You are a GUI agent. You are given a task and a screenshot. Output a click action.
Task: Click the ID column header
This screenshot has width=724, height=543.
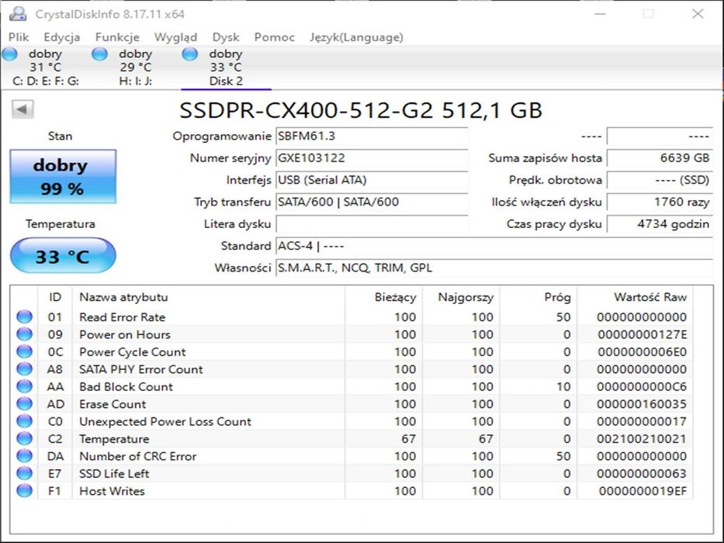(x=55, y=297)
